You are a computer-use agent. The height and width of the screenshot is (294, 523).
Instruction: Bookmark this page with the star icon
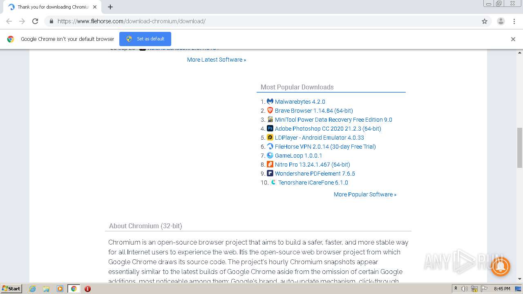tap(485, 21)
